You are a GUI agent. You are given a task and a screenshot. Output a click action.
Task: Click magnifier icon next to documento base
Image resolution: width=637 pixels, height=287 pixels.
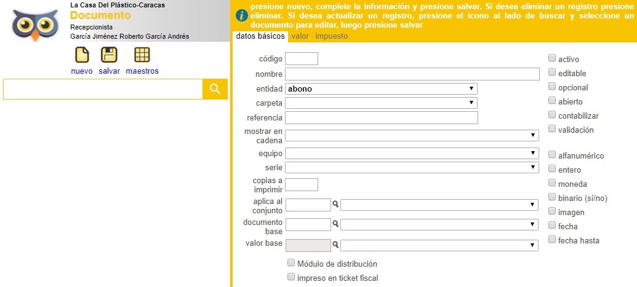pyautogui.click(x=335, y=224)
